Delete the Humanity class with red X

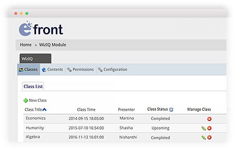click(209, 128)
